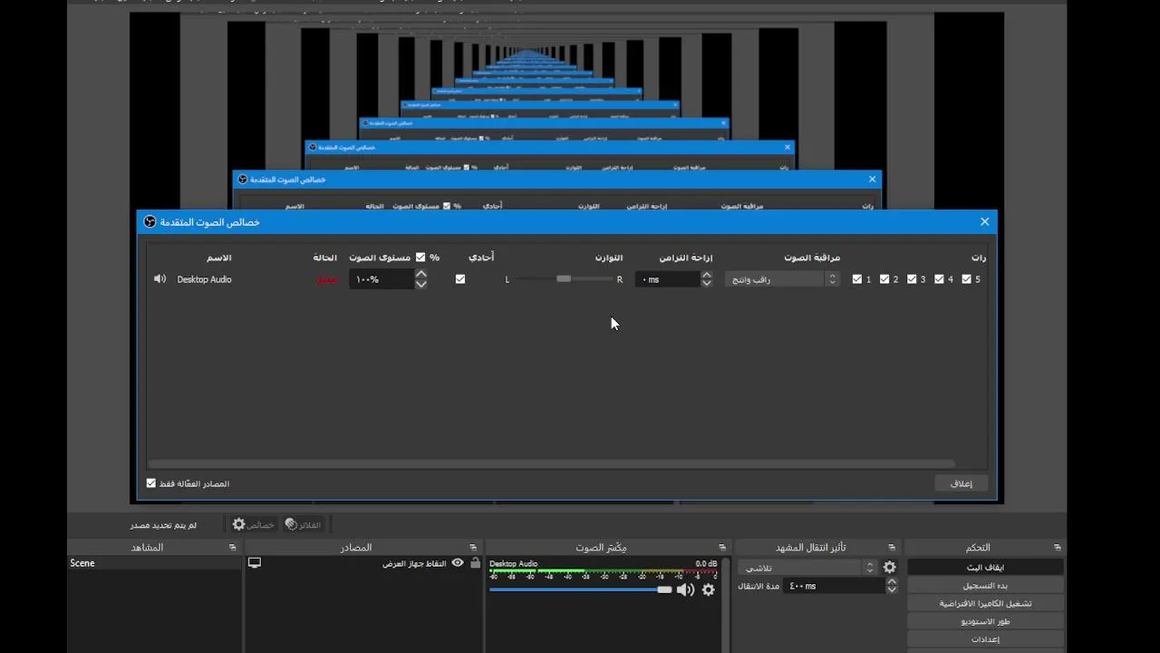The width and height of the screenshot is (1160, 653).
Task: Click 'إزاحة التزامن' column header
Action: [686, 258]
